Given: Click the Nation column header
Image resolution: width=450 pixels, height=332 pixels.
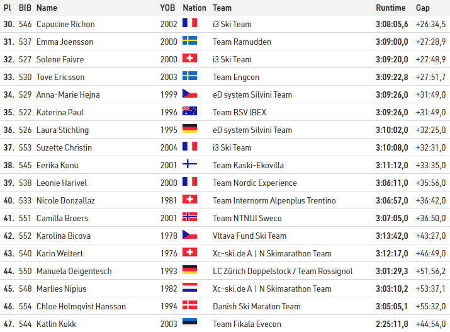Looking at the screenshot, I should coord(194,8).
